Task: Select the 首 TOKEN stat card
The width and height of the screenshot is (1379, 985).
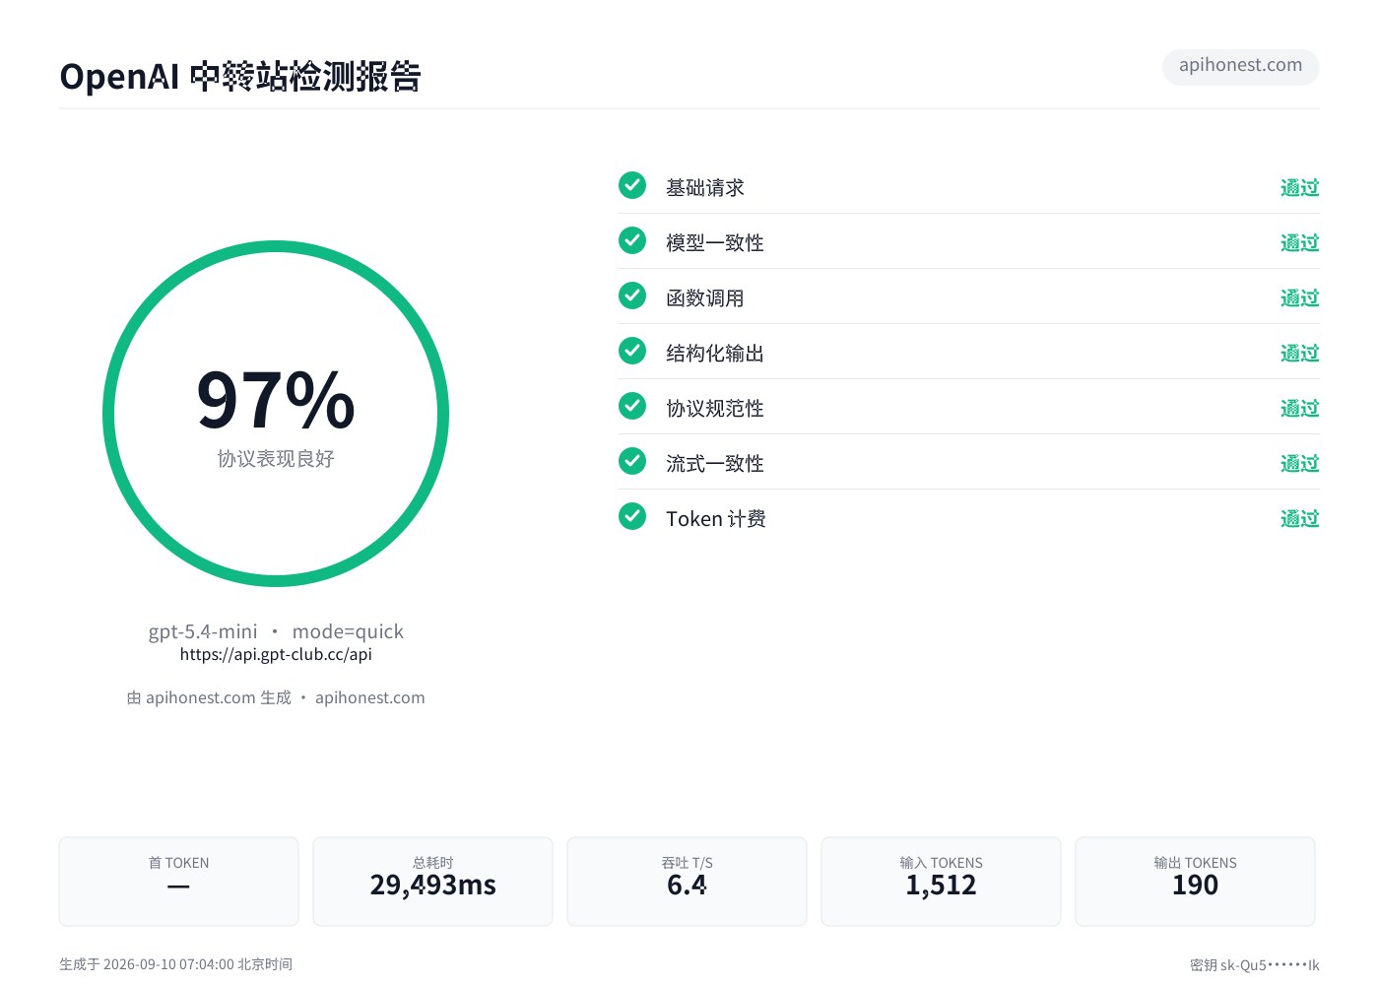Action: point(178,882)
